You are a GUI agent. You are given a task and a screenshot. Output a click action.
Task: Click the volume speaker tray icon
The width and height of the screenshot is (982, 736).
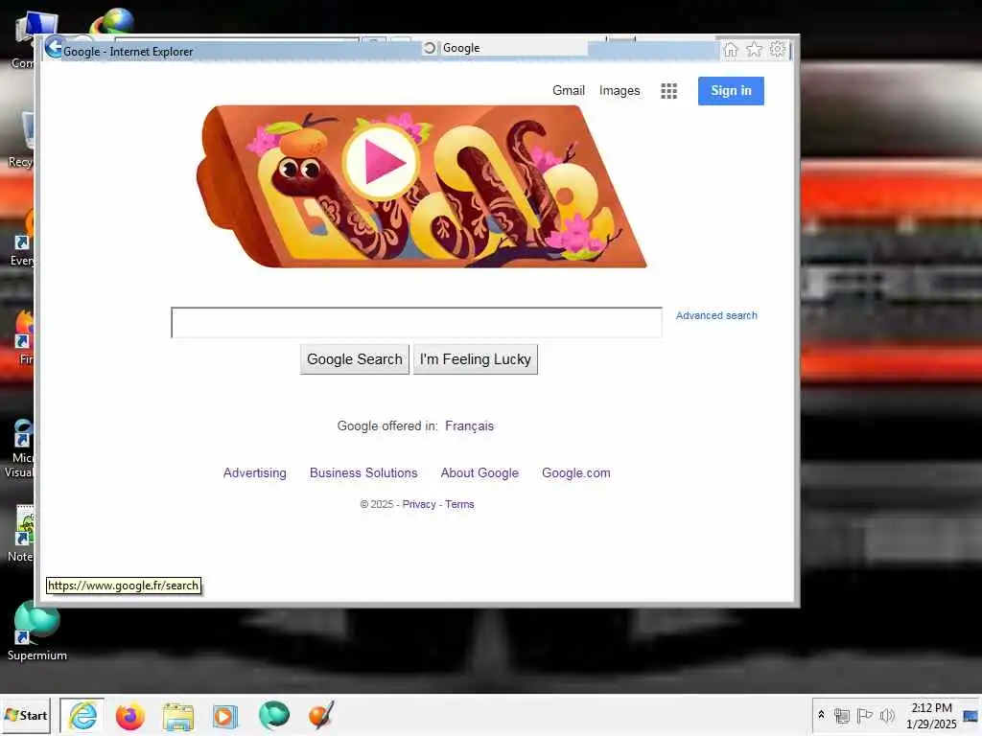[887, 715]
